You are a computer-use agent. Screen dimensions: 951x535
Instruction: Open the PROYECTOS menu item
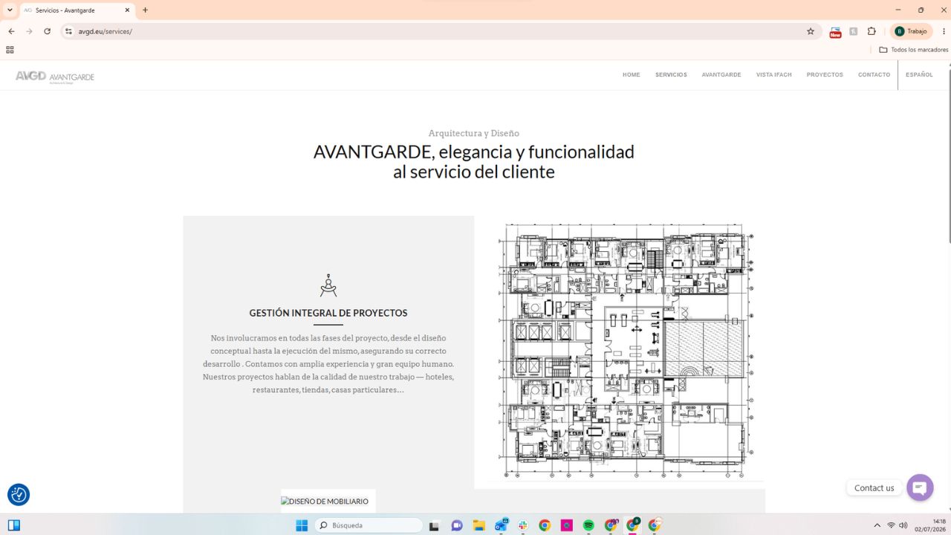(x=825, y=75)
